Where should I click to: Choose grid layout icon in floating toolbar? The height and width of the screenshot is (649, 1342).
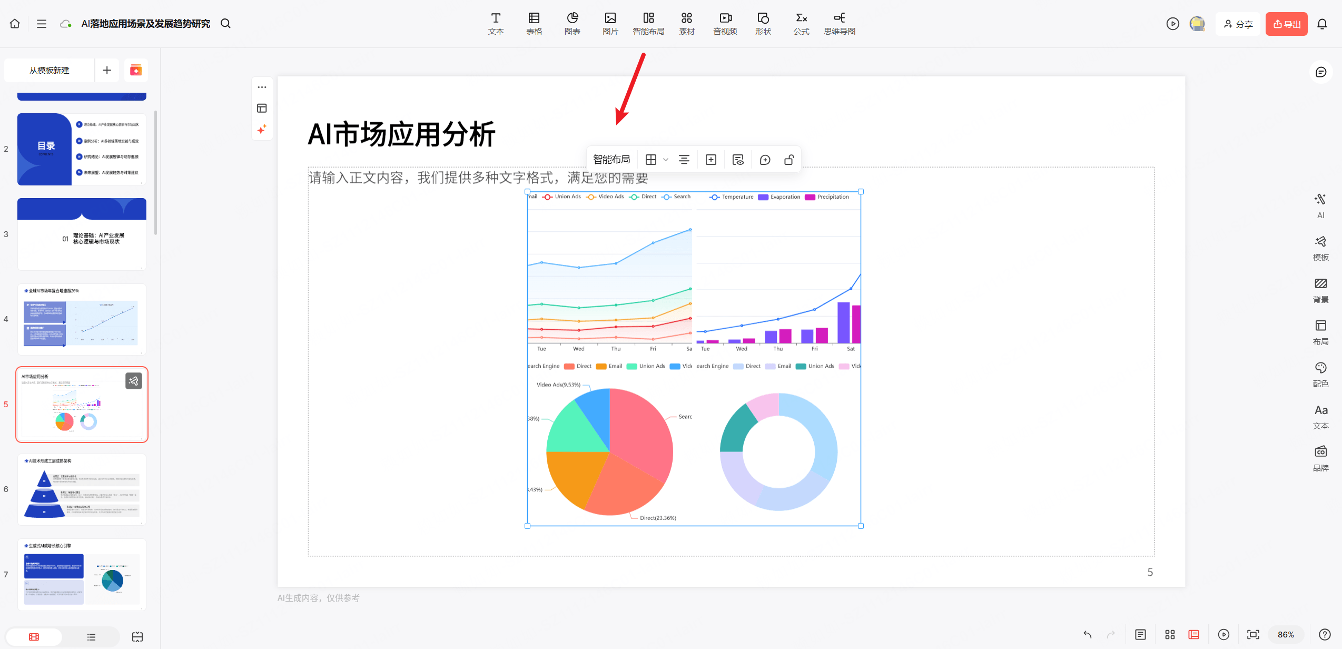(651, 160)
